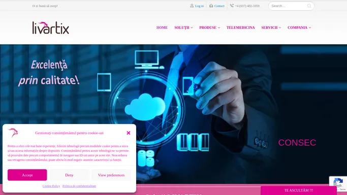Open the Contact link

point(219,6)
